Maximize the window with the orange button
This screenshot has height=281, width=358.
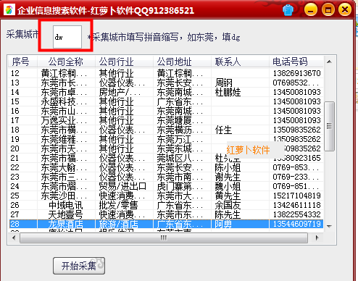tap(328, 10)
